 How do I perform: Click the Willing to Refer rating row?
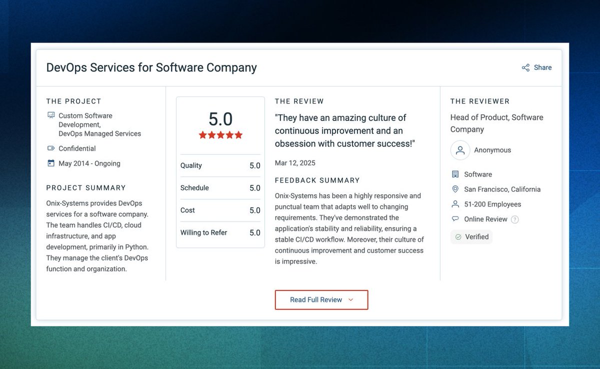220,232
